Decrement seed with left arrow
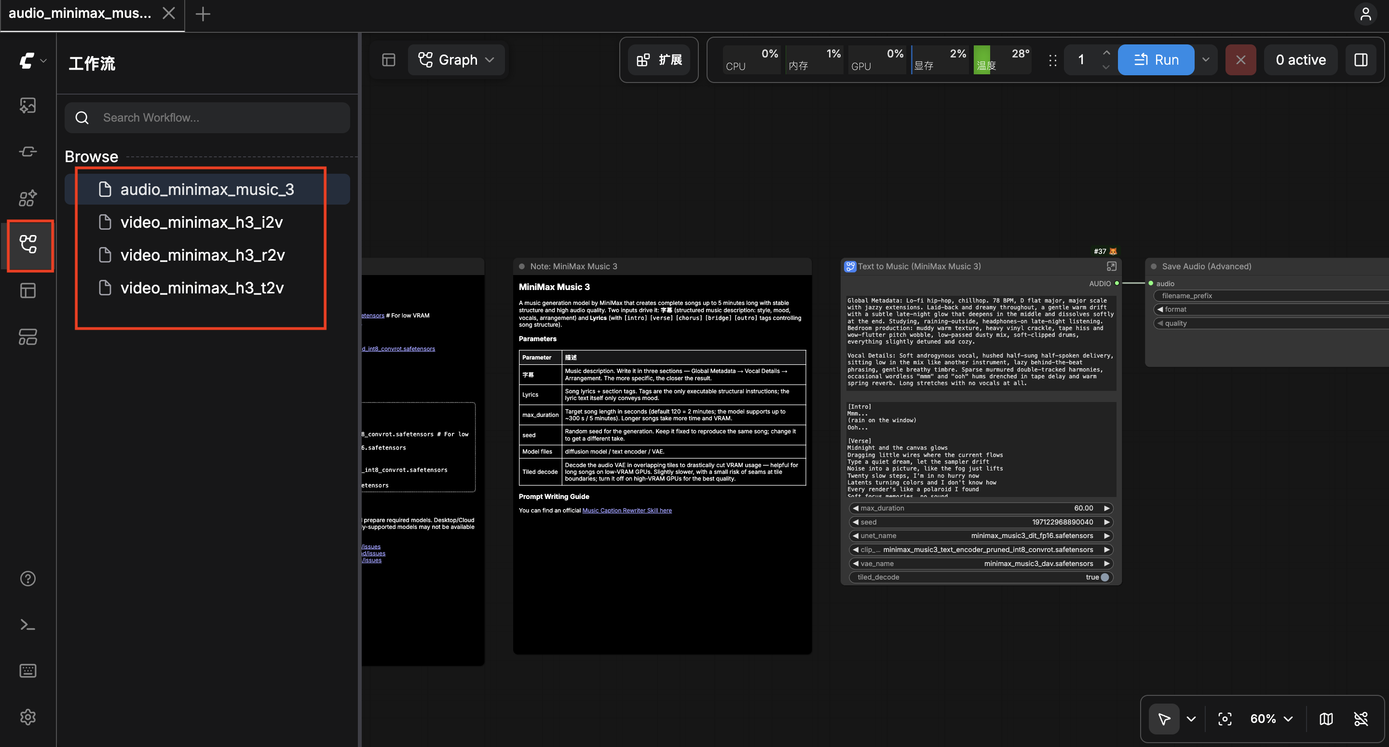Image resolution: width=1389 pixels, height=747 pixels. pos(855,522)
